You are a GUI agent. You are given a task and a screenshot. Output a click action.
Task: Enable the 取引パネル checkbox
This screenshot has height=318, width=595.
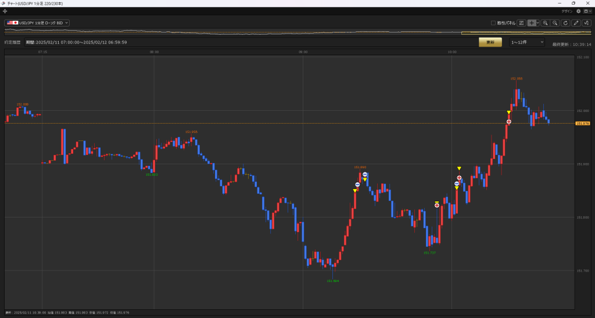(493, 23)
